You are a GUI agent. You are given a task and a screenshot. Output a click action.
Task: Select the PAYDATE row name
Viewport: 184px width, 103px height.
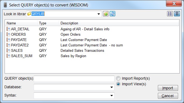[x=19, y=40]
